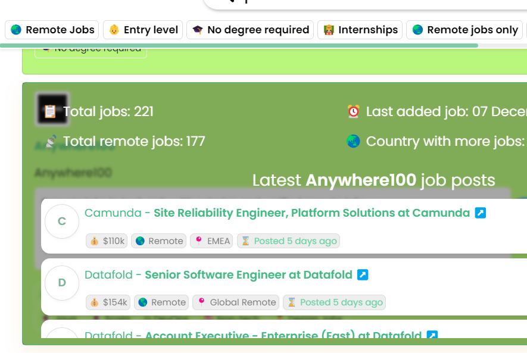Click the Total remote jobs: 177 text
Image resolution: width=527 pixels, height=353 pixels.
(134, 142)
